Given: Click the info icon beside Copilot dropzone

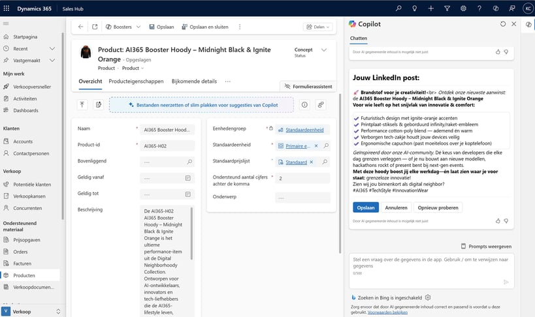Looking at the screenshot, I should point(304,105).
